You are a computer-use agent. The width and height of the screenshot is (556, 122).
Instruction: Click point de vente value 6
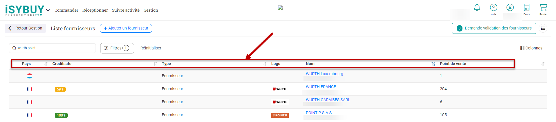(x=441, y=102)
